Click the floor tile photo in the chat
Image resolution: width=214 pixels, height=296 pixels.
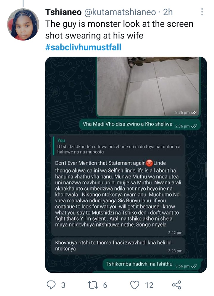click(x=148, y=86)
